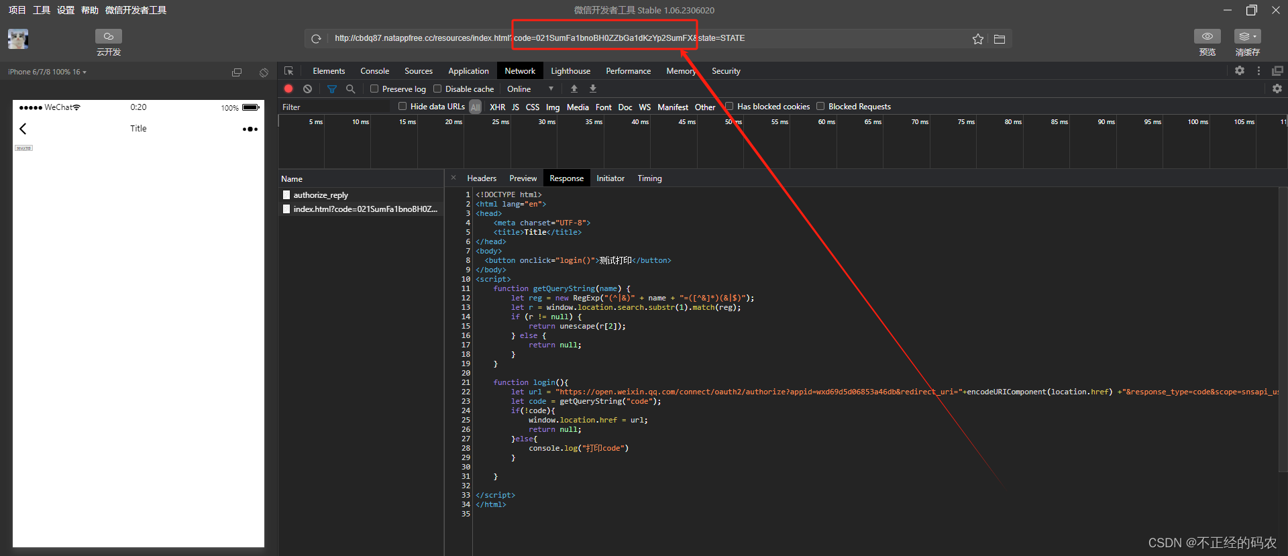Enable the Disable cache checkbox
This screenshot has width=1288, height=556.
[437, 89]
